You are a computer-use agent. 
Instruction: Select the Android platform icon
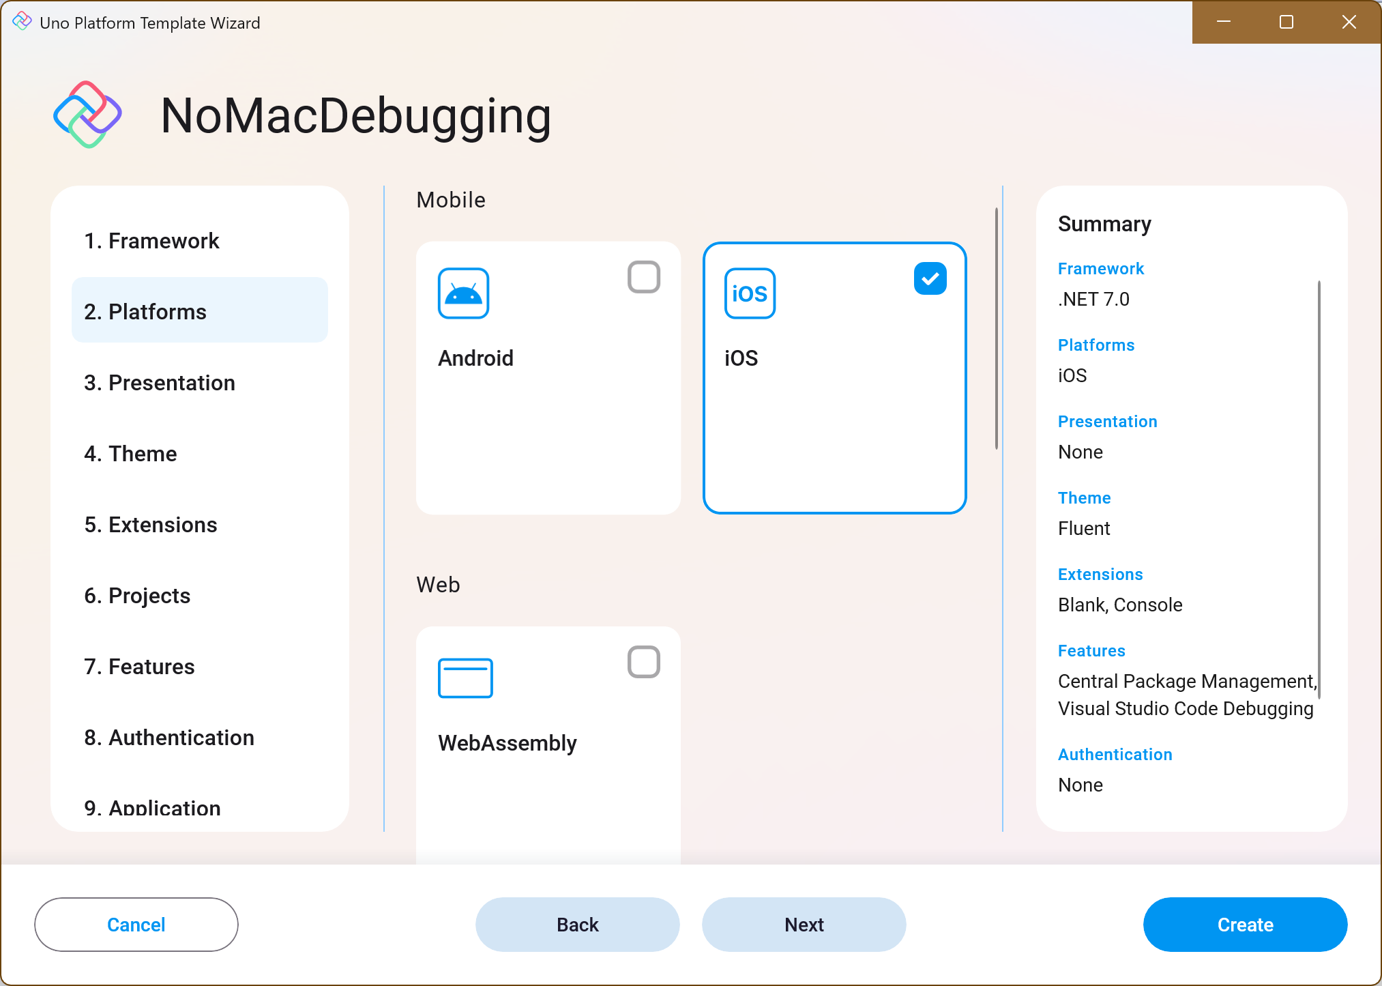464,293
